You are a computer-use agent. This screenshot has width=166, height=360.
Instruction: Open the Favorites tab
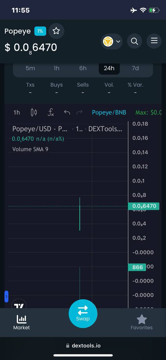(142, 322)
